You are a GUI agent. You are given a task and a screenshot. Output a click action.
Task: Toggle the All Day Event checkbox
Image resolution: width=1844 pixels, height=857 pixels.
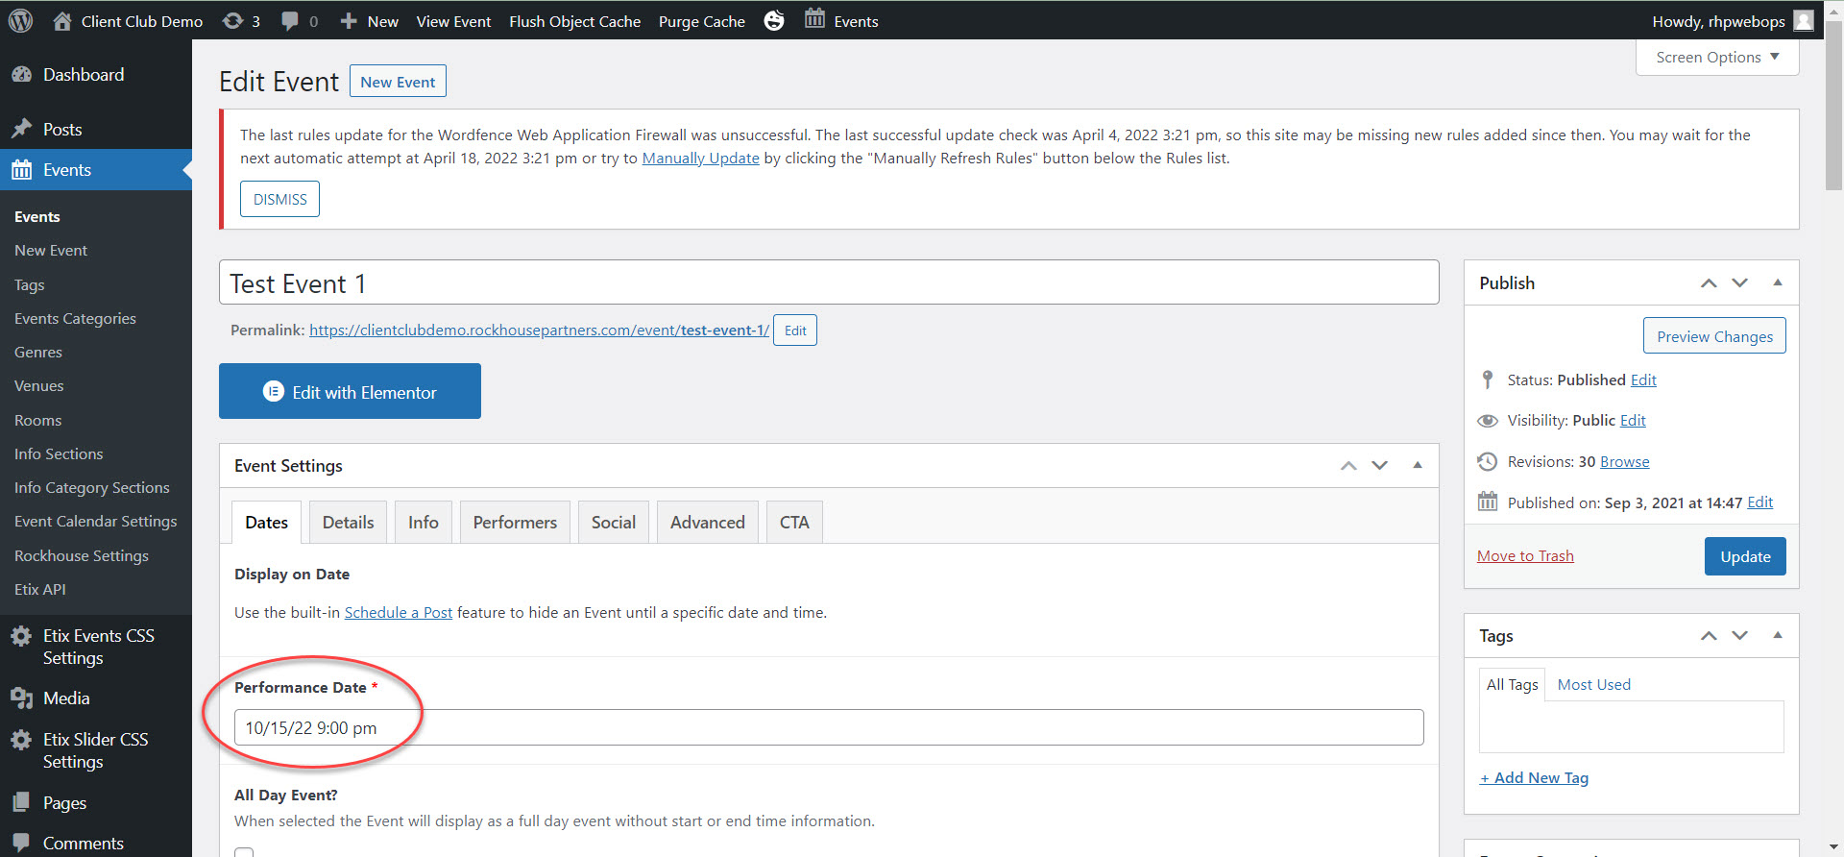245,851
